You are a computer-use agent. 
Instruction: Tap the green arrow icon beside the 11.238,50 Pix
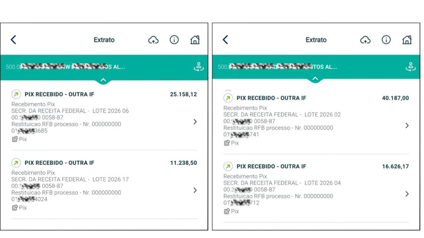[x=16, y=163]
